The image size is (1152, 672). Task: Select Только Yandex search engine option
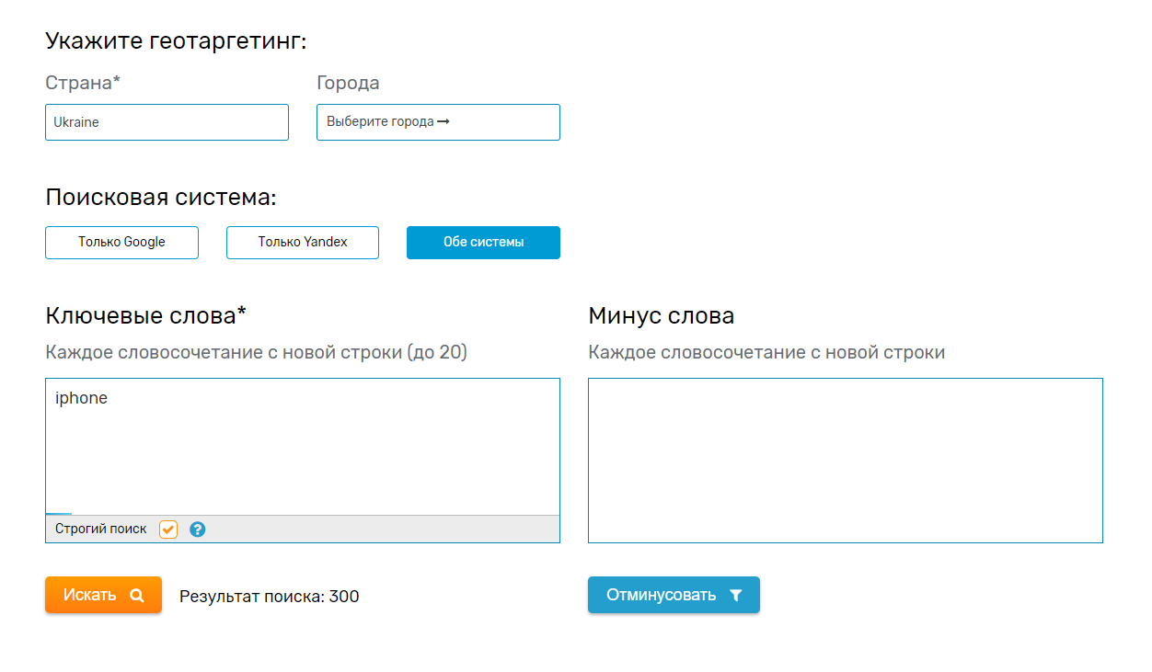point(302,242)
